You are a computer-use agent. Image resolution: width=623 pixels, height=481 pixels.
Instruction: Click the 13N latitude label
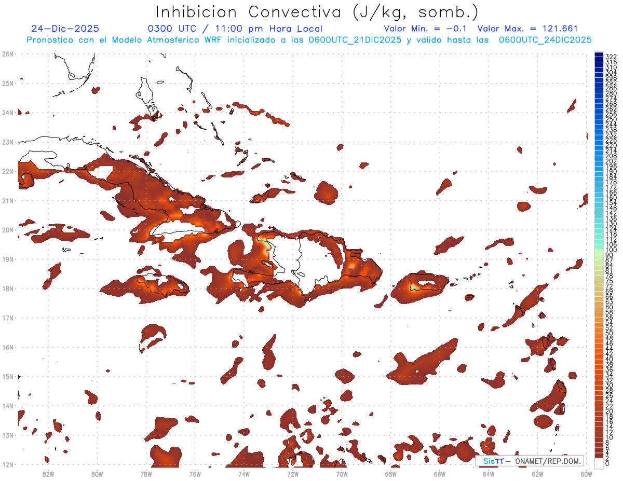click(x=8, y=435)
